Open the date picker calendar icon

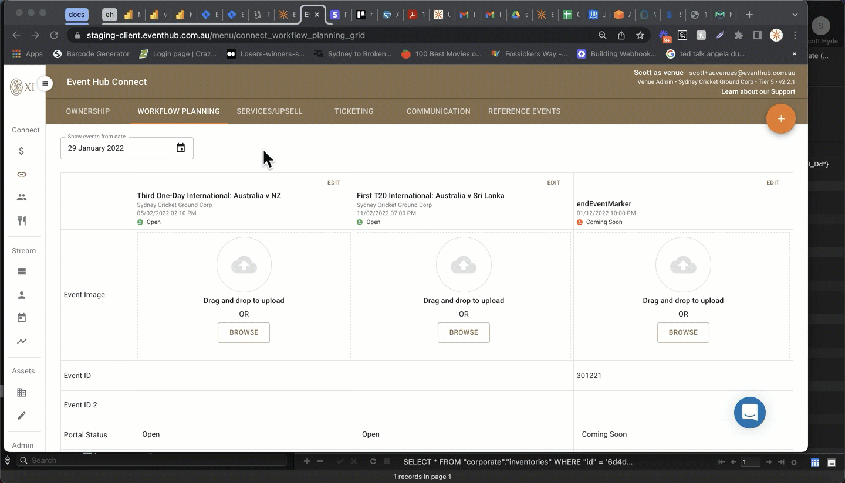(181, 148)
